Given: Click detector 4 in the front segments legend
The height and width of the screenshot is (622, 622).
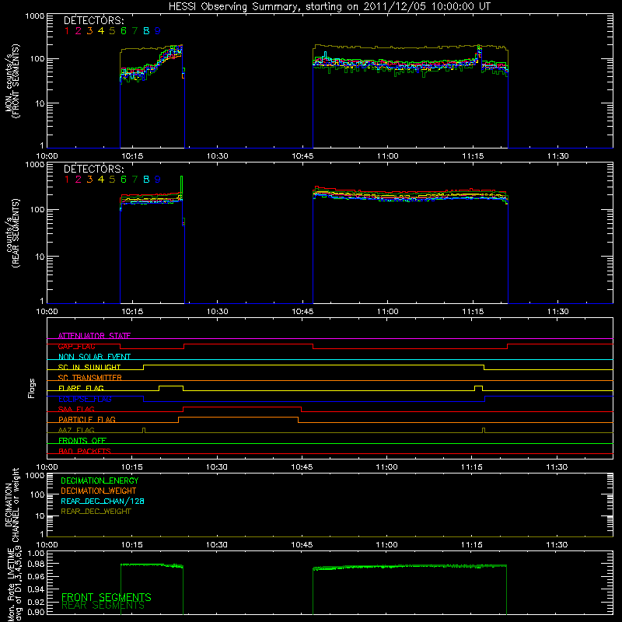Looking at the screenshot, I should pos(101,31).
